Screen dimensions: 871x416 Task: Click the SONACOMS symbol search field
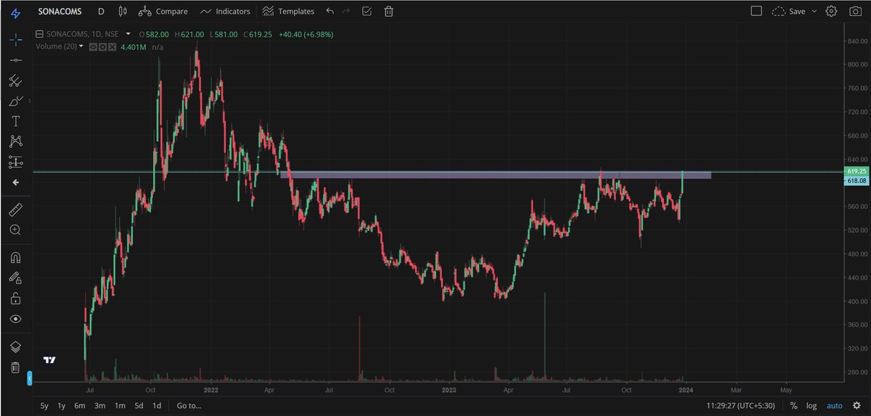tap(61, 12)
